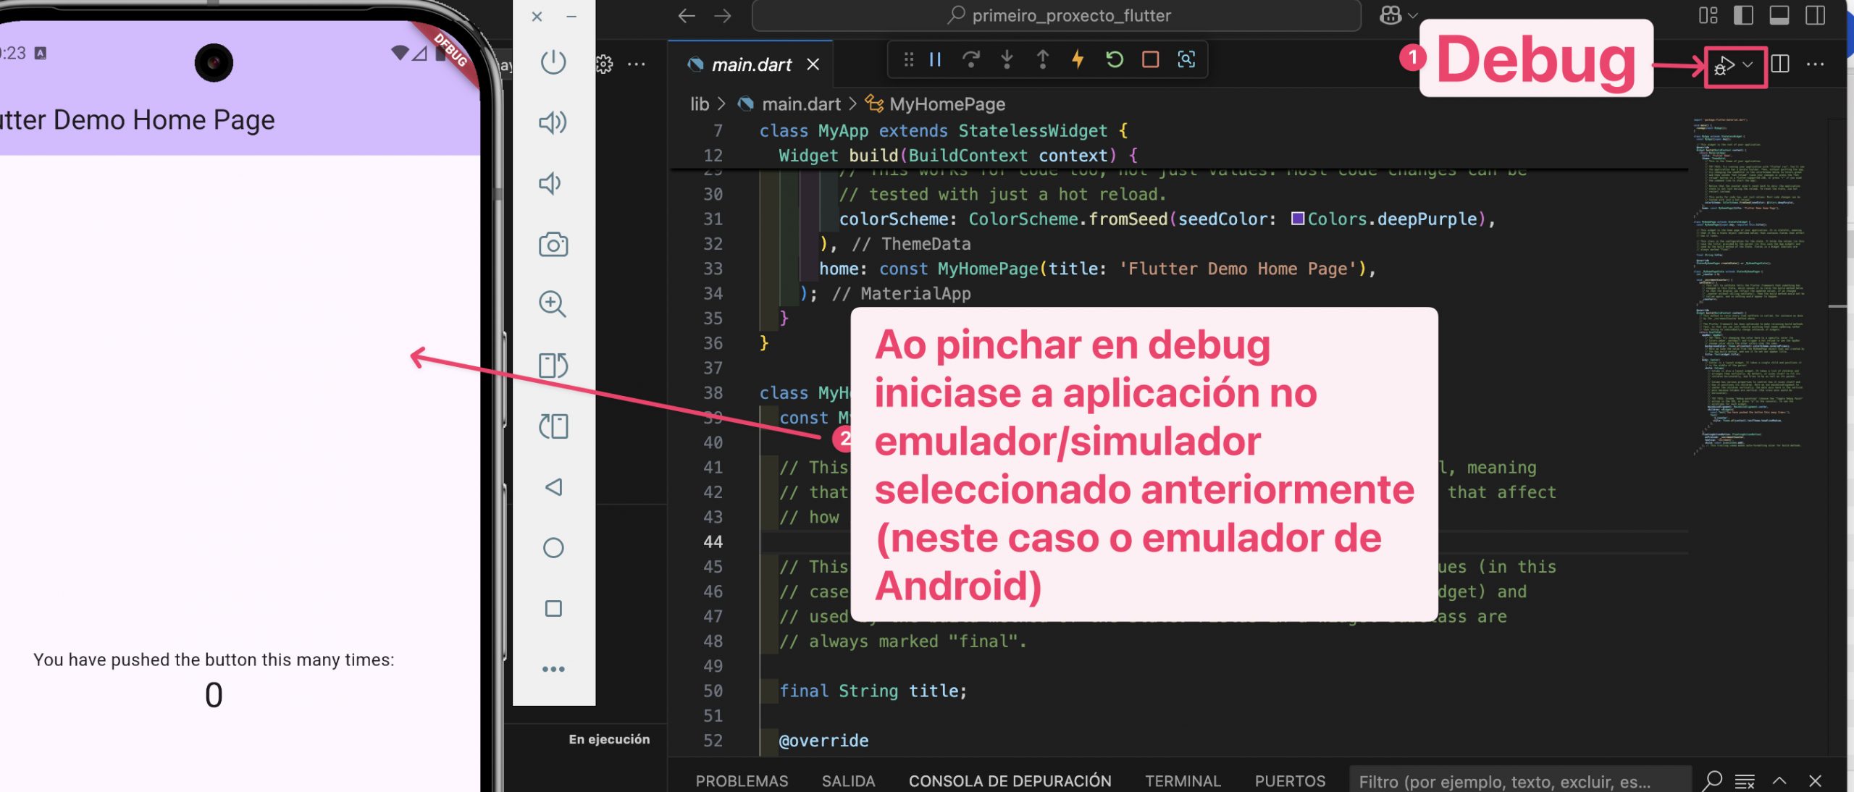This screenshot has width=1854, height=792.
Task: Restart the debug session
Action: click(x=1115, y=59)
